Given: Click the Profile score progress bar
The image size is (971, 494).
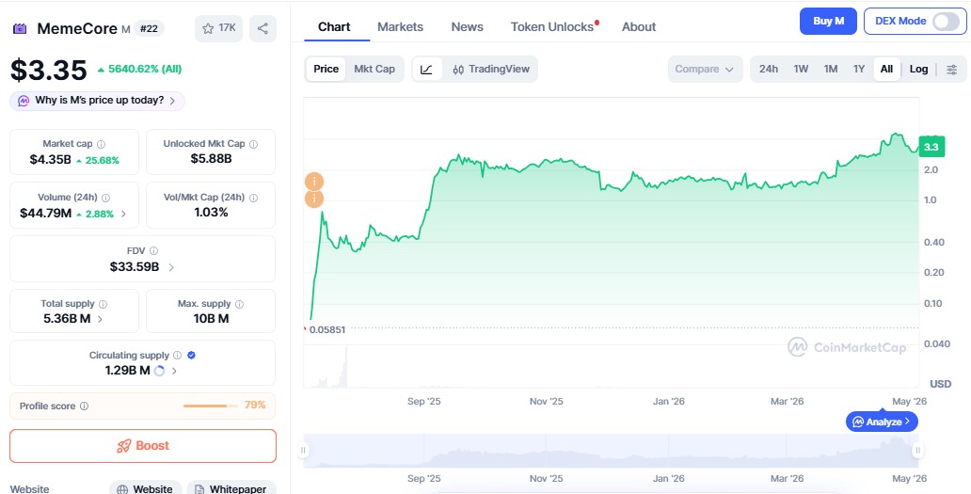Looking at the screenshot, I should point(211,406).
